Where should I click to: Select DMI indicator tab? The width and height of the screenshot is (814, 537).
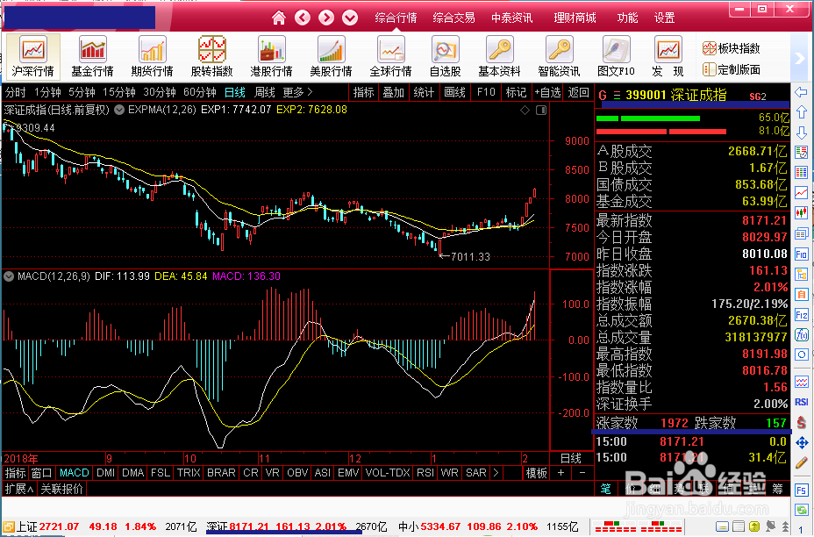point(106,473)
